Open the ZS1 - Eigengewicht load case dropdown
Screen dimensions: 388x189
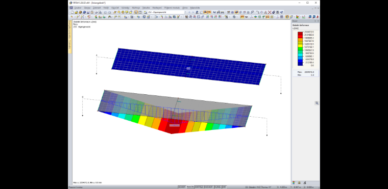(x=186, y=12)
